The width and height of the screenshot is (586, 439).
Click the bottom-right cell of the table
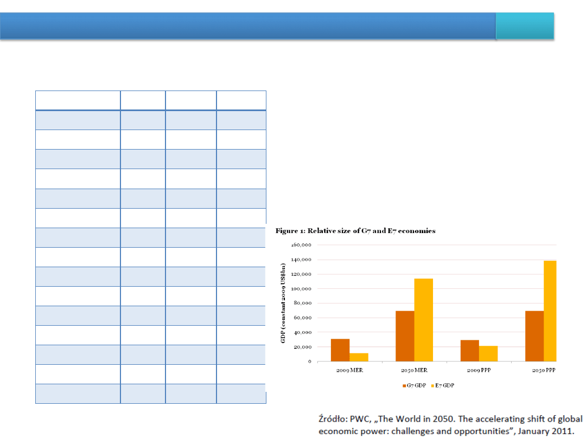241,394
